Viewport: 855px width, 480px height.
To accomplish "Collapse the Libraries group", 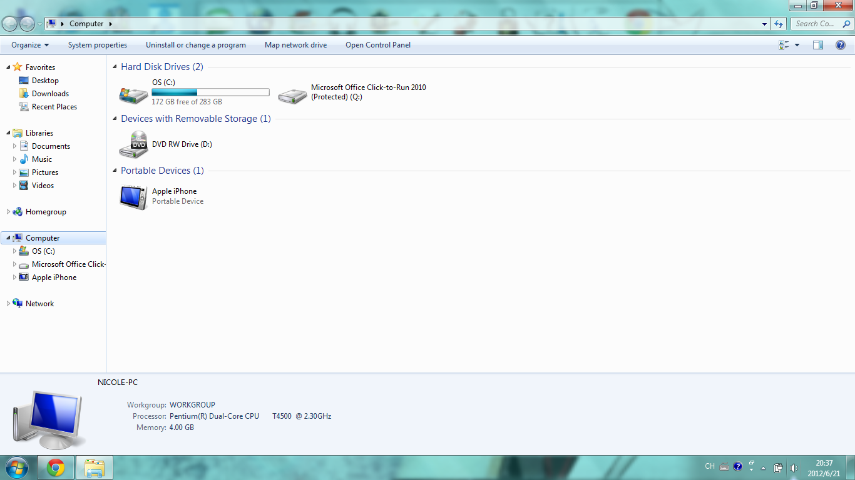I will click(8, 133).
